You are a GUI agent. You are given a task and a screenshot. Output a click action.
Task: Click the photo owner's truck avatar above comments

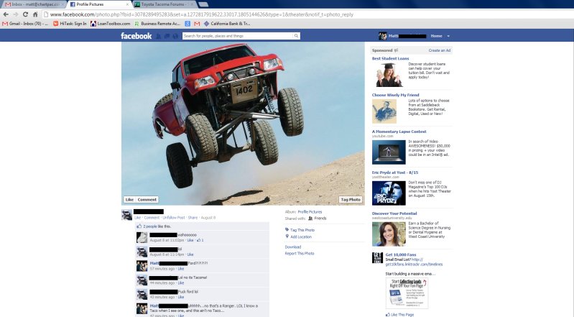click(126, 215)
